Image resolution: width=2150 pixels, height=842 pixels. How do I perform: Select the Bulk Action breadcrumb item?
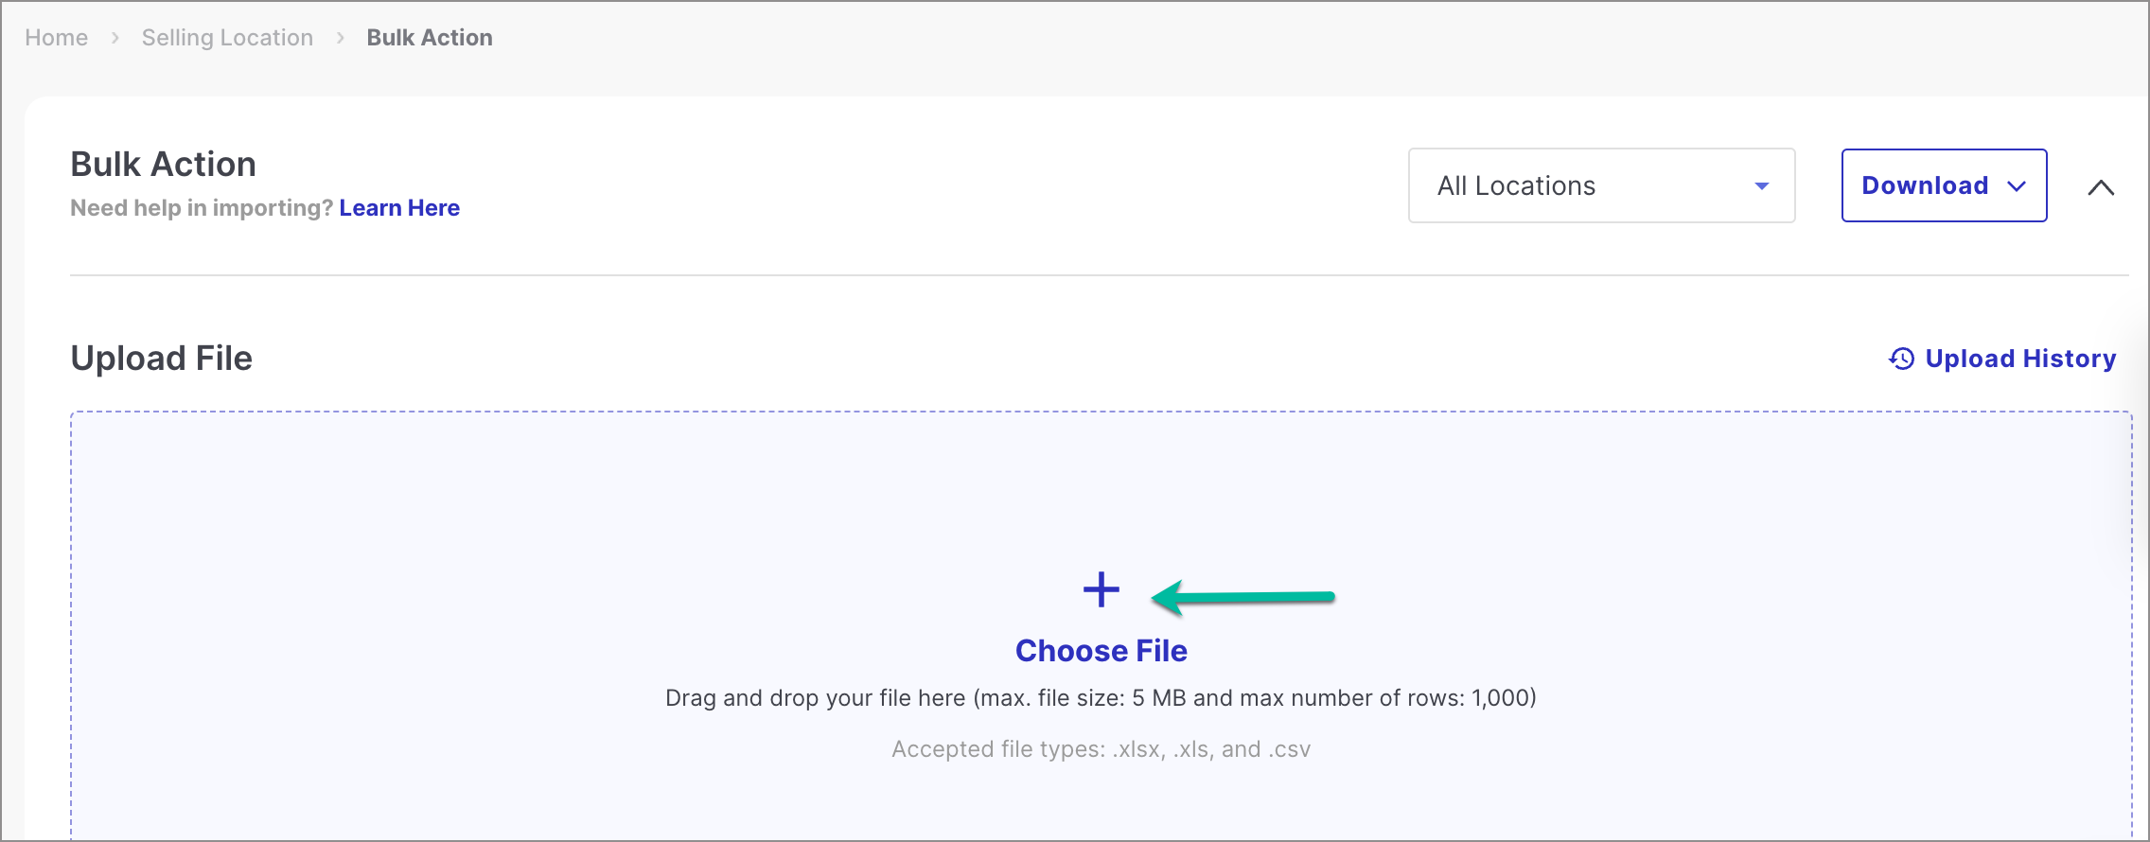tap(430, 38)
